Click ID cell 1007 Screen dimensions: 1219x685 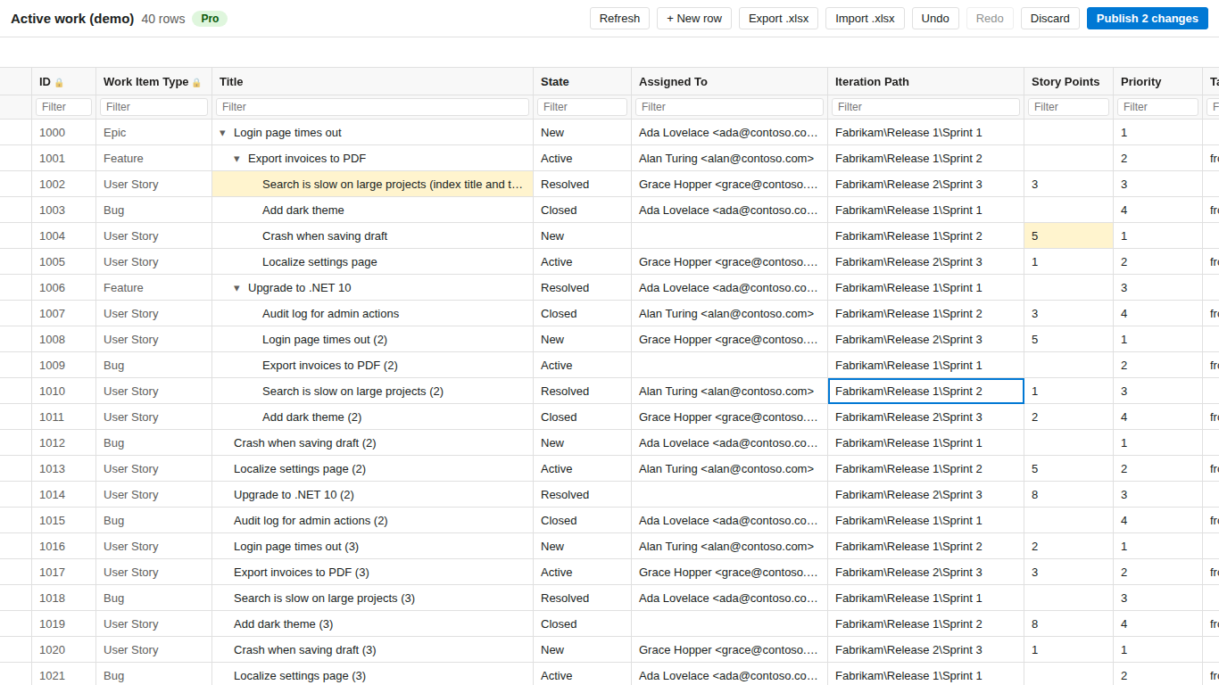point(63,314)
